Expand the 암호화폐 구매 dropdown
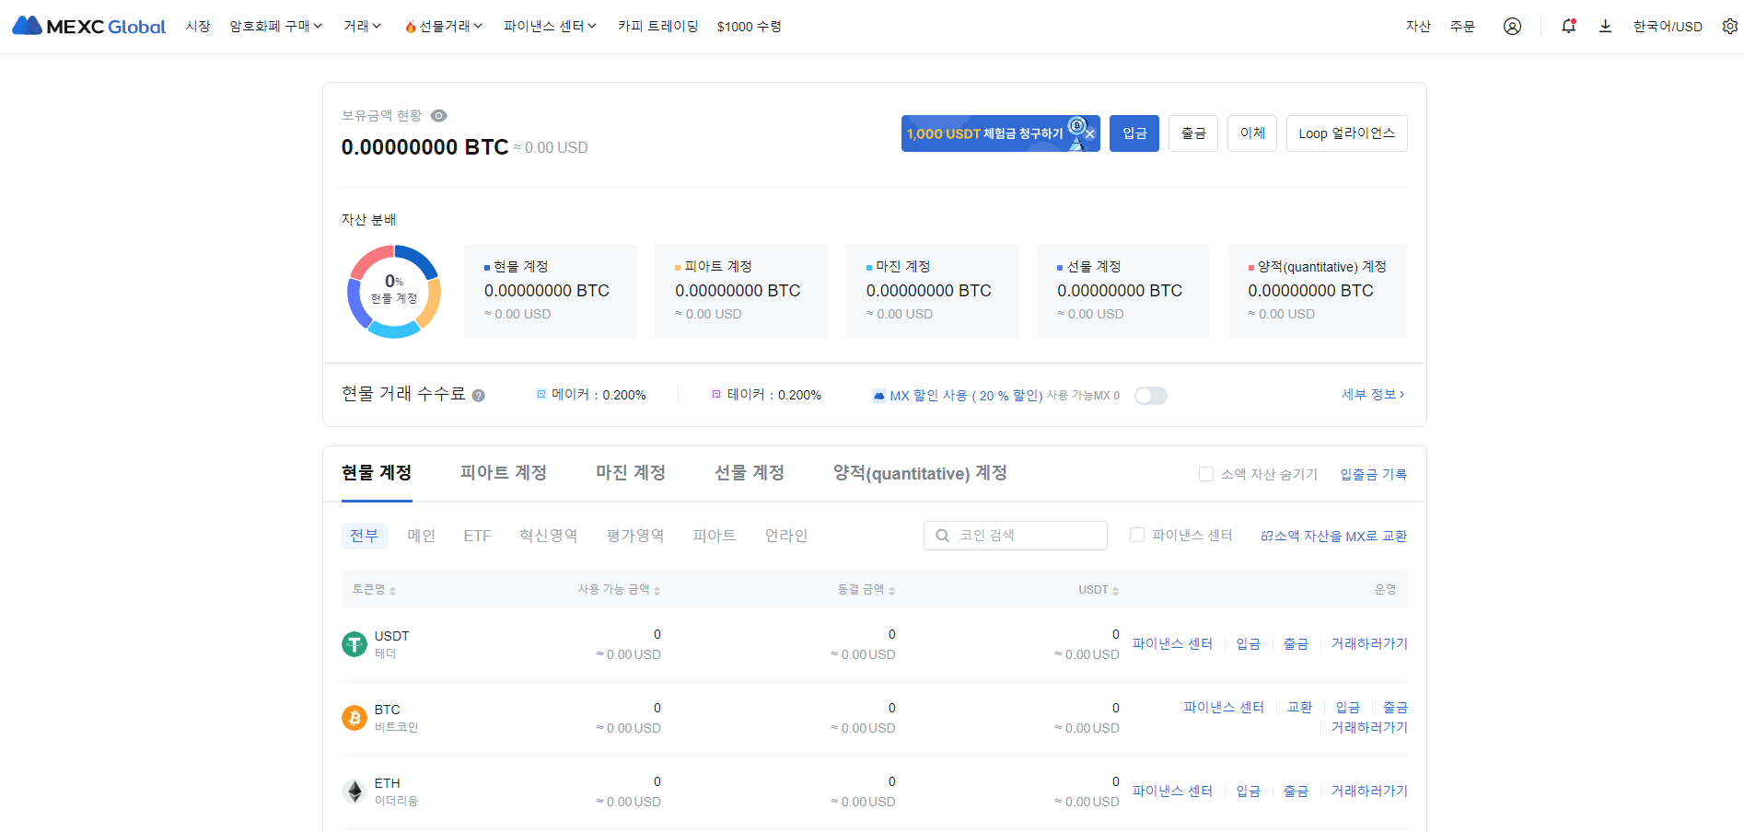This screenshot has height=832, width=1744. click(275, 27)
